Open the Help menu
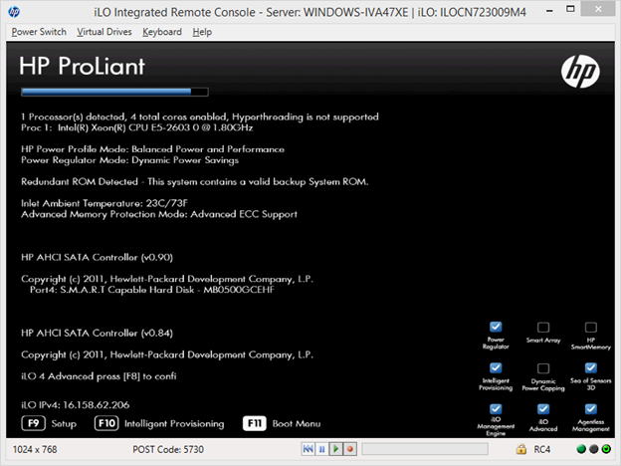The image size is (621, 466). [x=202, y=32]
